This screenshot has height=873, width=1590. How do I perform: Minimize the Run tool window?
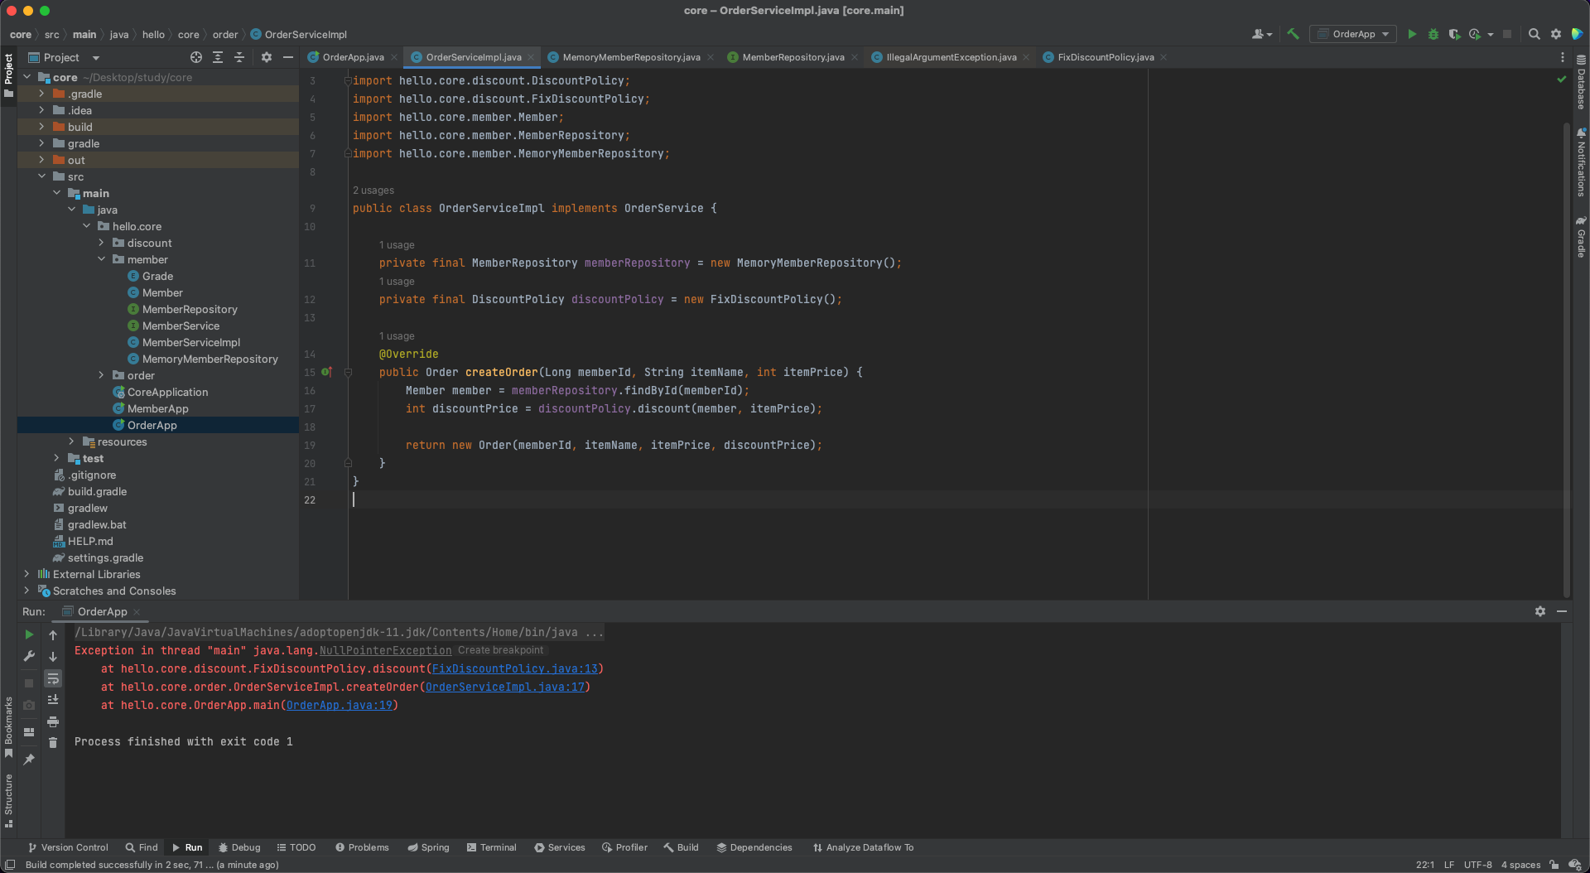tap(1562, 611)
